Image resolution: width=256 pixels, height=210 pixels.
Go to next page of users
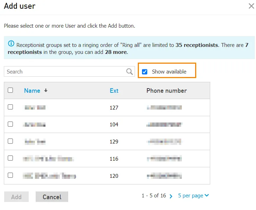point(171,196)
